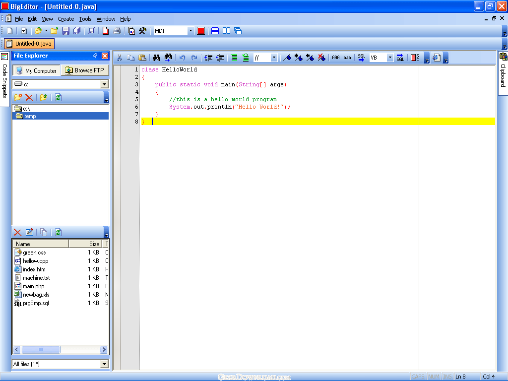Rename the selected file with pencil icon
Screen dimensions: 508x381
[x=29, y=232]
